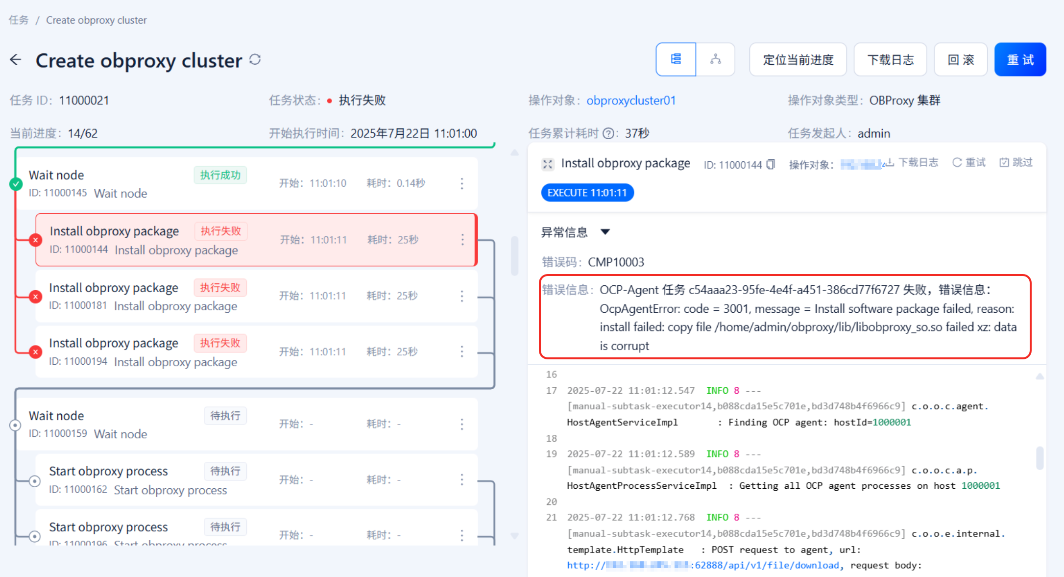Screen dimensions: 1064x577
Task: Refresh the Create obproxy cluster task
Action: point(255,59)
